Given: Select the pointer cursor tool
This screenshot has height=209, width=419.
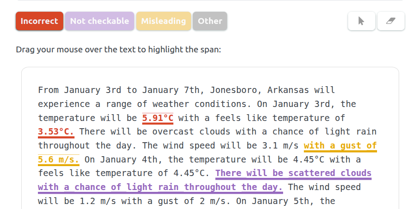Looking at the screenshot, I should coord(361,21).
